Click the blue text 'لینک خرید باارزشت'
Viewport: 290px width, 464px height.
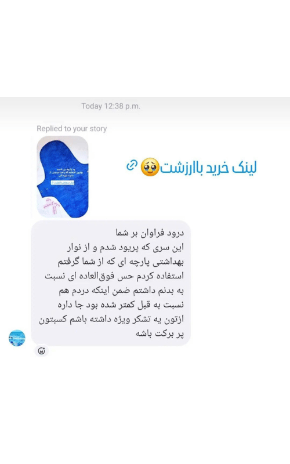(x=208, y=168)
